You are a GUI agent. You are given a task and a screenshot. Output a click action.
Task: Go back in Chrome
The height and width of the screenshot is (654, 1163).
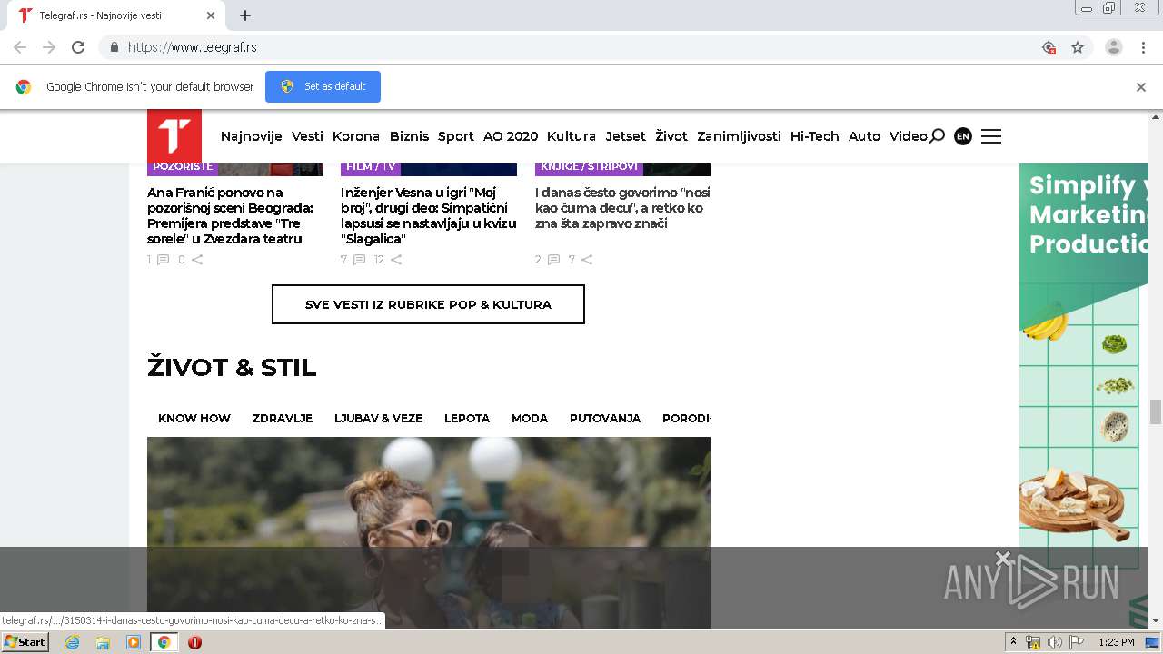pos(20,47)
